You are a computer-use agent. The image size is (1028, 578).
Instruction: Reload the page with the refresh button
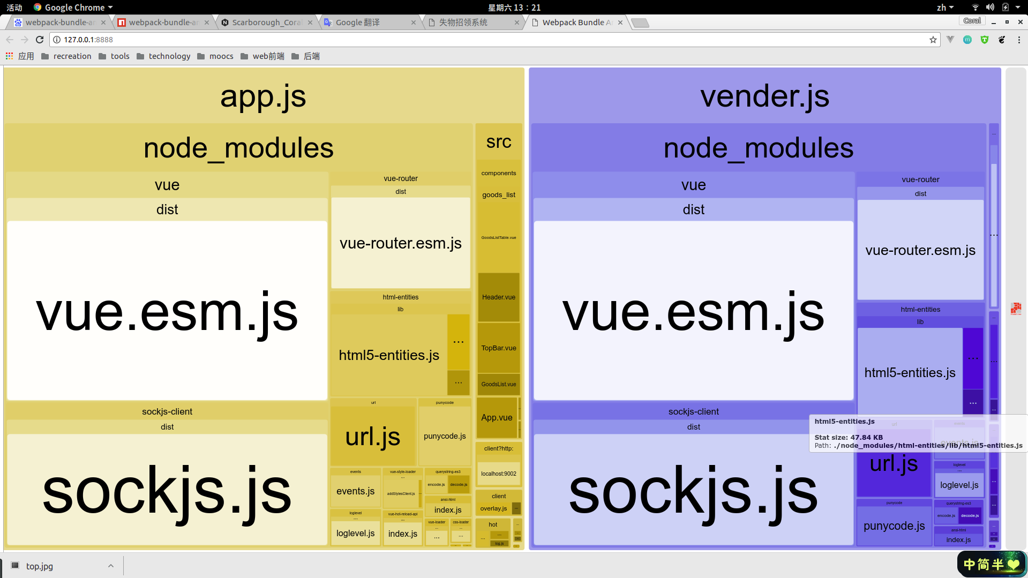[x=40, y=40]
